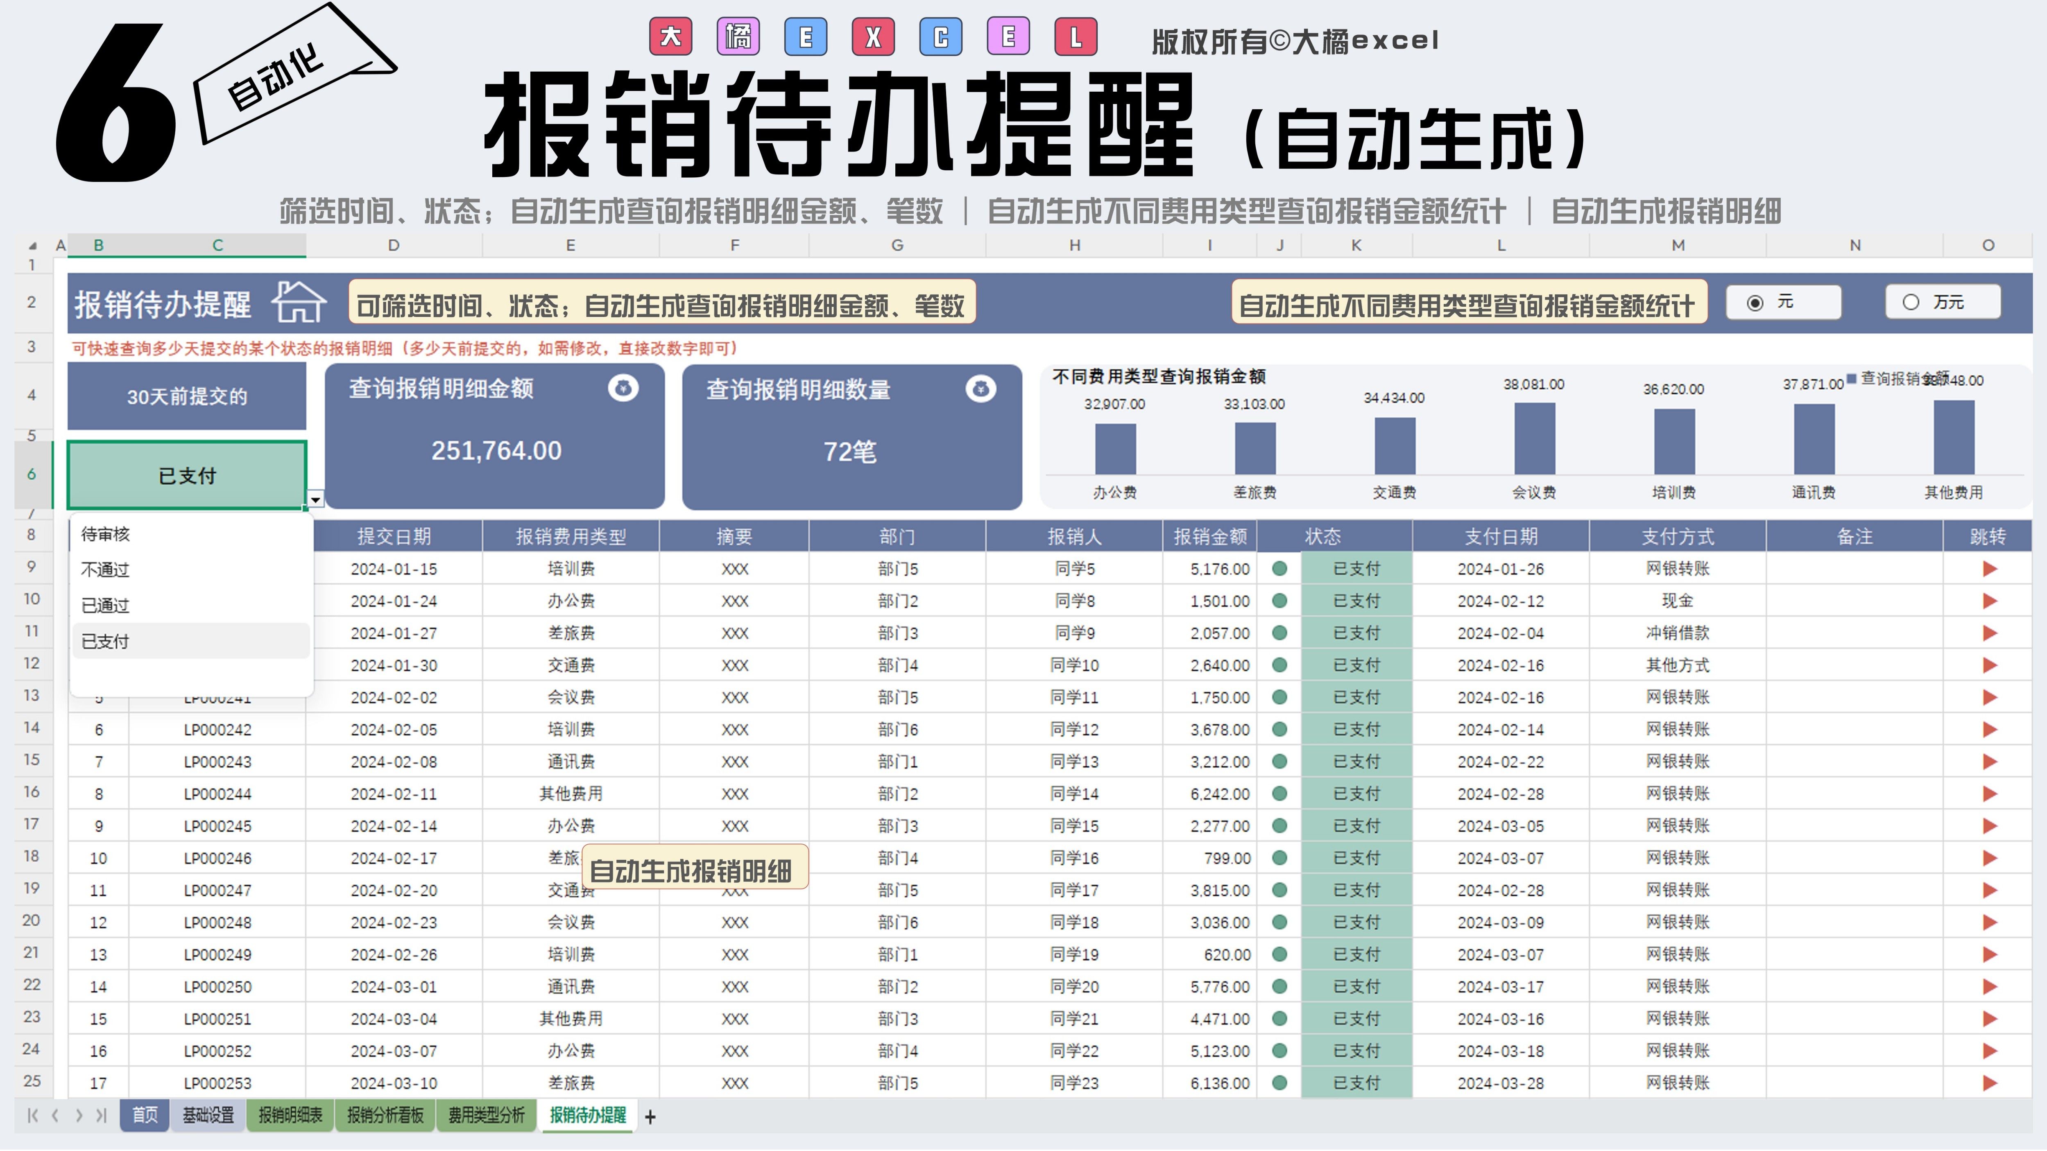Choose 待审核 from the status dropdown list
This screenshot has height=1151, width=2047.
(106, 535)
